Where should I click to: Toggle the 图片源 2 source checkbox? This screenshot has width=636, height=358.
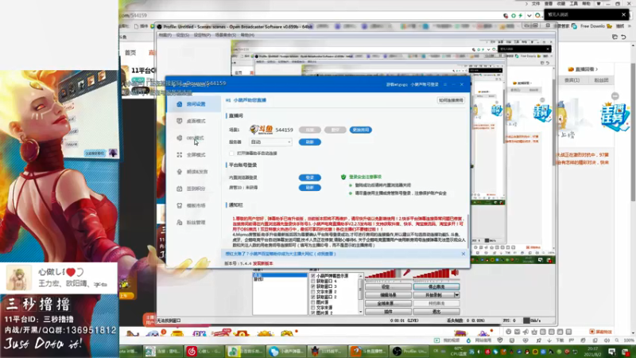[312, 313]
